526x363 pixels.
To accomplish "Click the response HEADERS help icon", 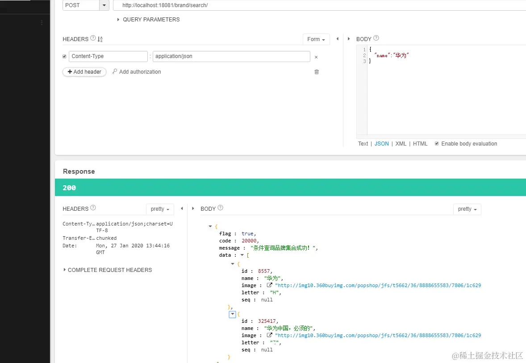I will [93, 208].
